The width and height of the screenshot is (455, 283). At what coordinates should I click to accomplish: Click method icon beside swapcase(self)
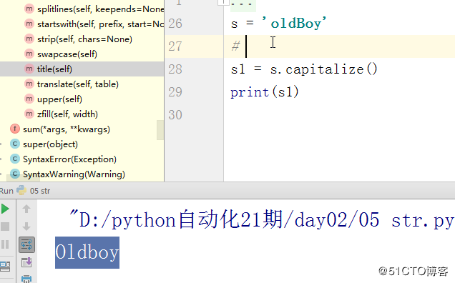tap(29, 54)
